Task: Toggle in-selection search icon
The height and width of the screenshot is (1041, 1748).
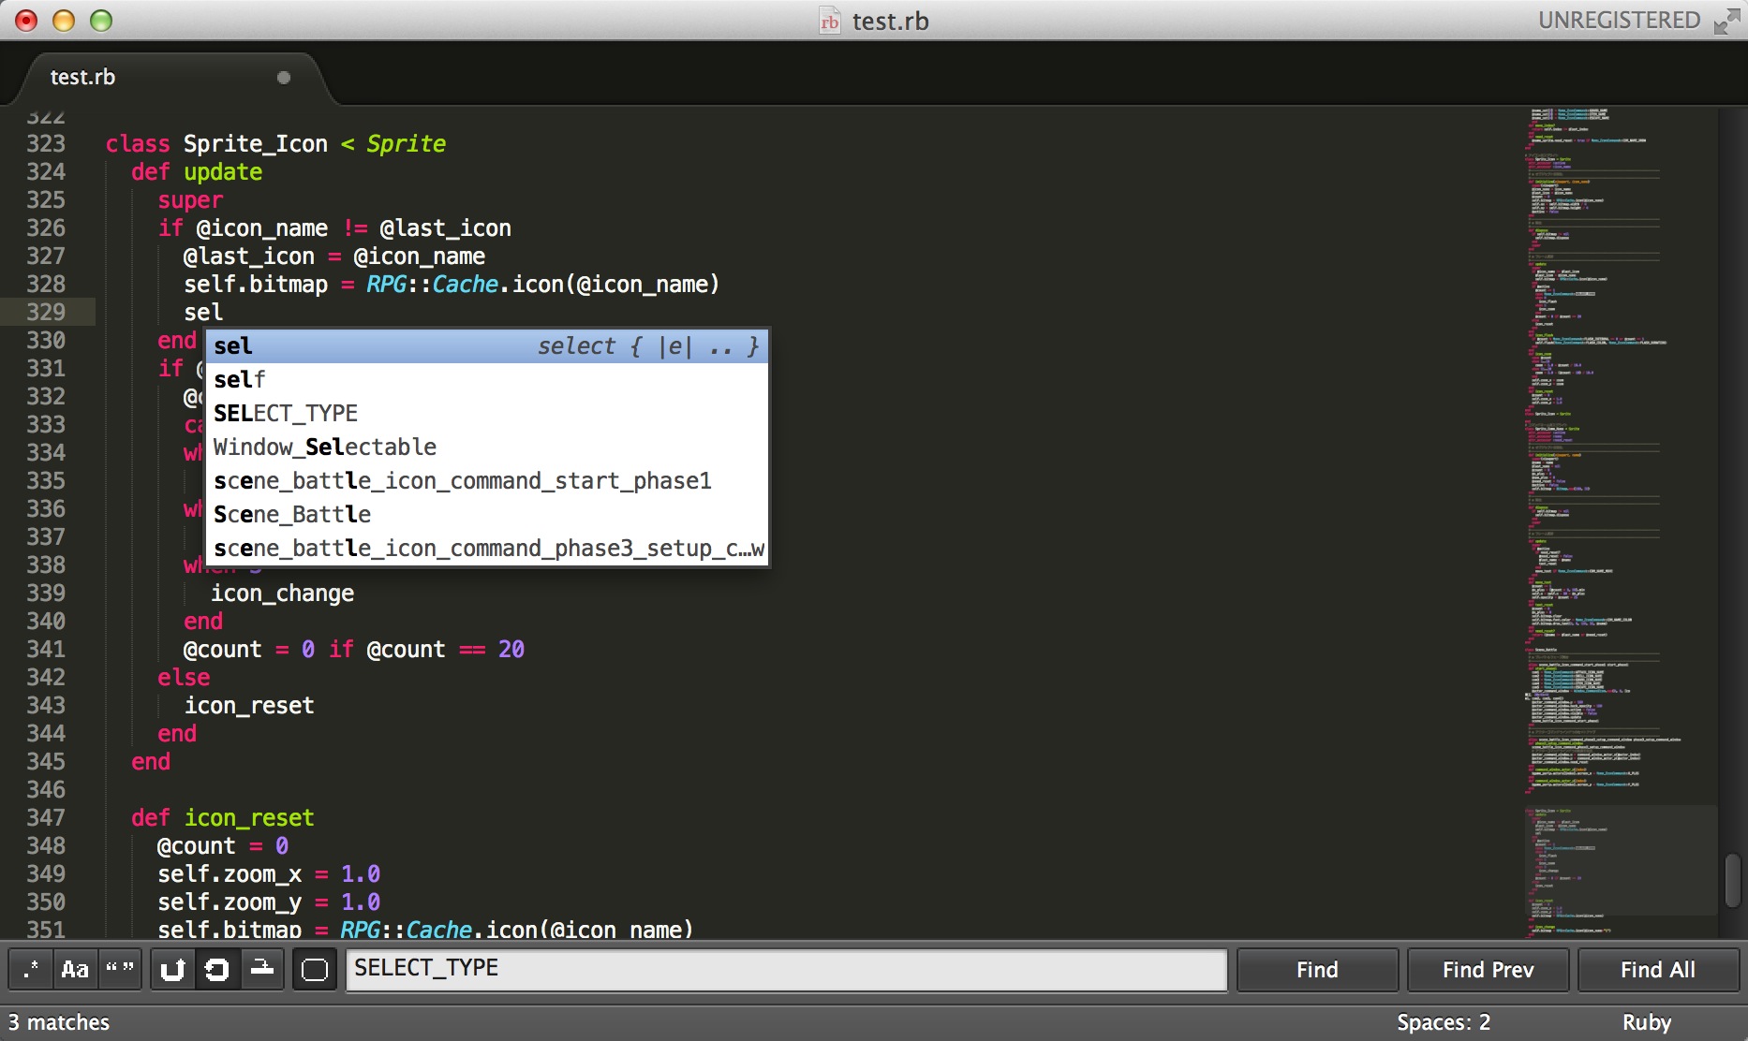Action: coord(262,970)
